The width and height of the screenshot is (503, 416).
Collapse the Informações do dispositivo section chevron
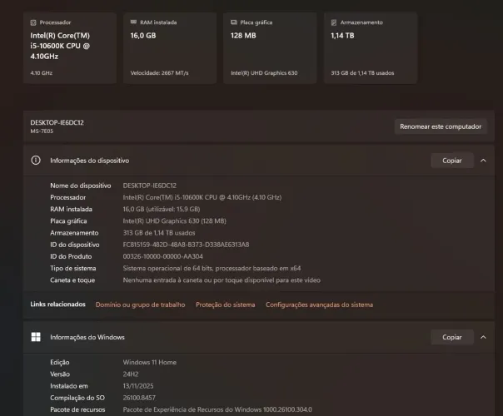pyautogui.click(x=483, y=161)
